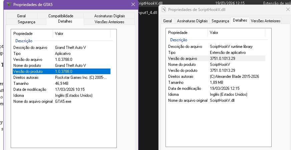
Task: Collapse Descrição group in ScriptHookV.dll window
Action: [x=179, y=40]
